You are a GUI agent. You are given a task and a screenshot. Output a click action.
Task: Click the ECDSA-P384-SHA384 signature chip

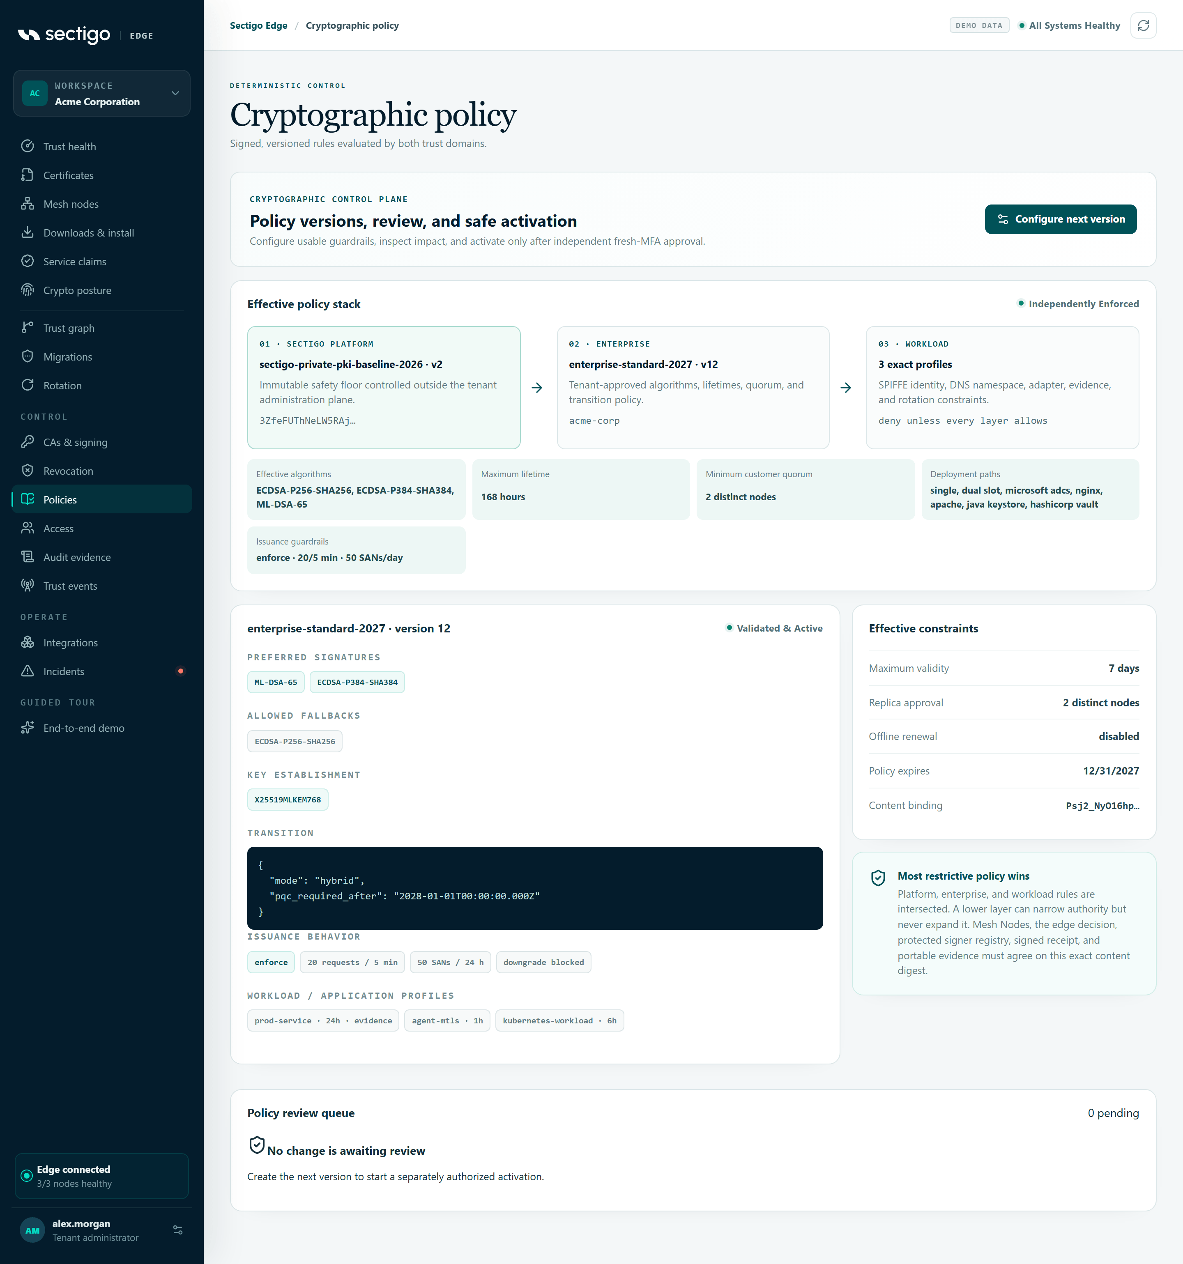tap(357, 682)
